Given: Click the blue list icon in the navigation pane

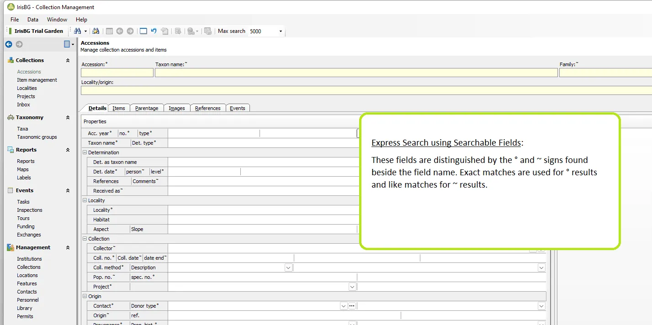Looking at the screenshot, I should click(x=67, y=44).
